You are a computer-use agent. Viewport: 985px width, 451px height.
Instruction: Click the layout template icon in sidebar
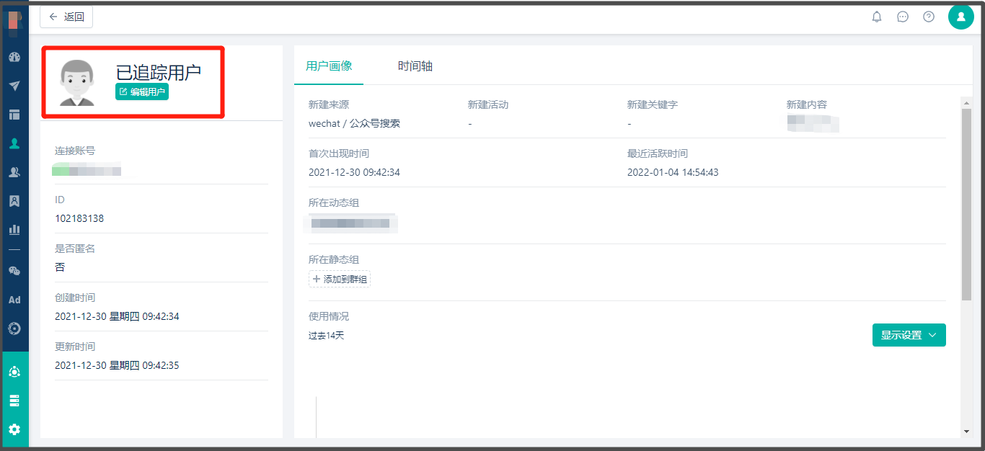(x=14, y=115)
